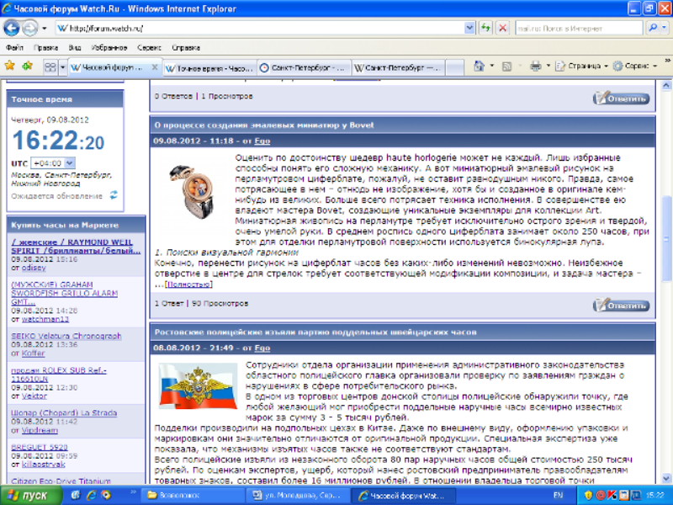Image resolution: width=673 pixels, height=505 pixels.
Task: Open the ROLEX SUB Ref. listing link
Action: 59,374
